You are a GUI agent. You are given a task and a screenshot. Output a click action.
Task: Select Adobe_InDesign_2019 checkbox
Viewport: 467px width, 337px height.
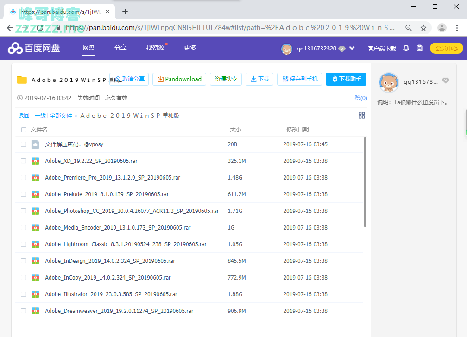[24, 261]
